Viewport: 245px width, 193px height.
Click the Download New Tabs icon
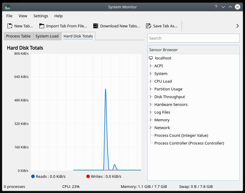96,26
